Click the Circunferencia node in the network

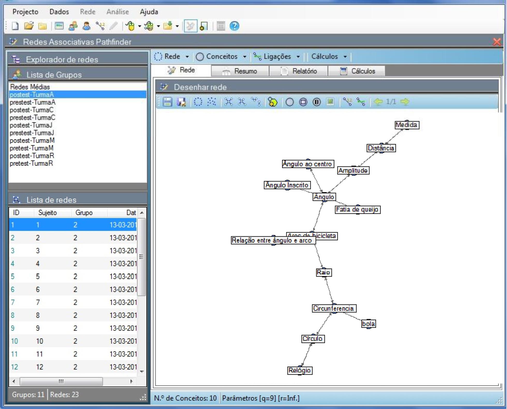[334, 308]
